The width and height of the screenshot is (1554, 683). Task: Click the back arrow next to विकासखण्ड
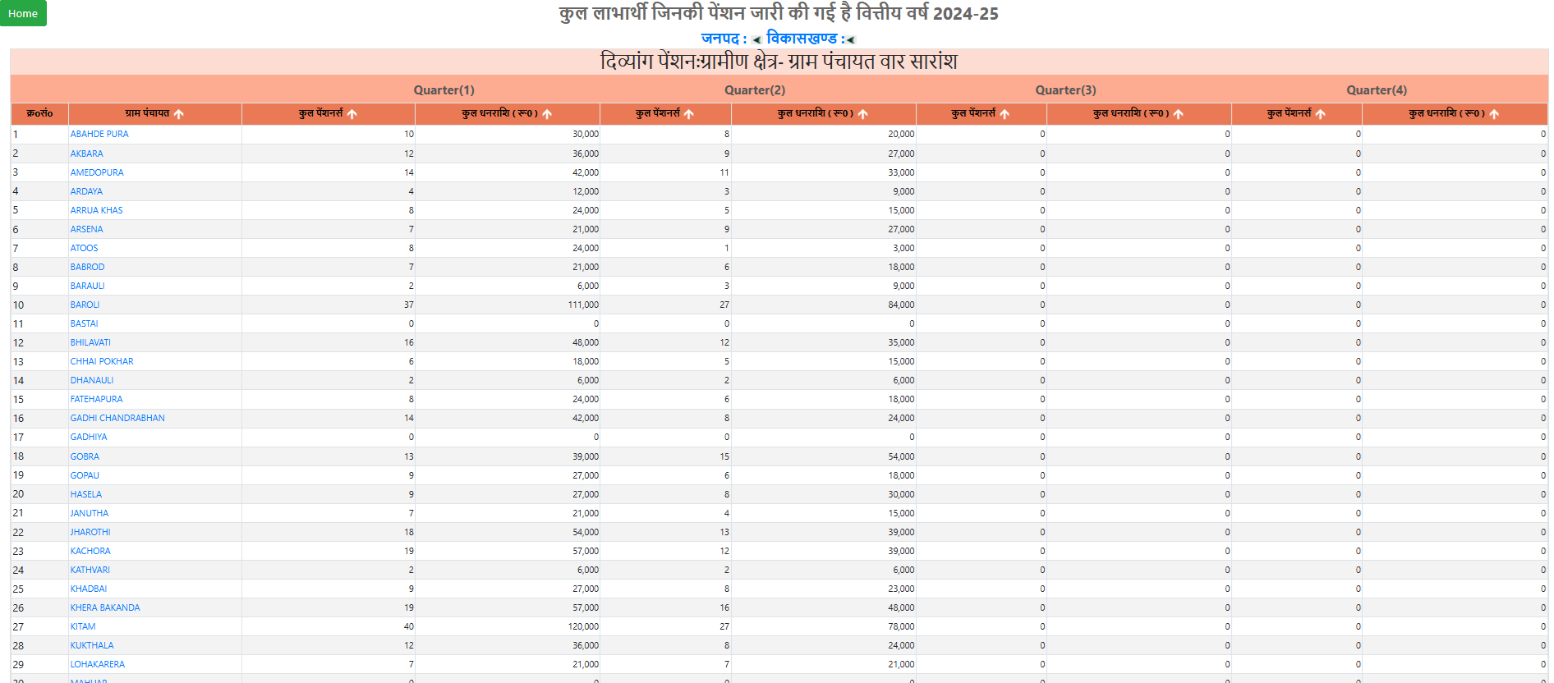click(x=851, y=39)
